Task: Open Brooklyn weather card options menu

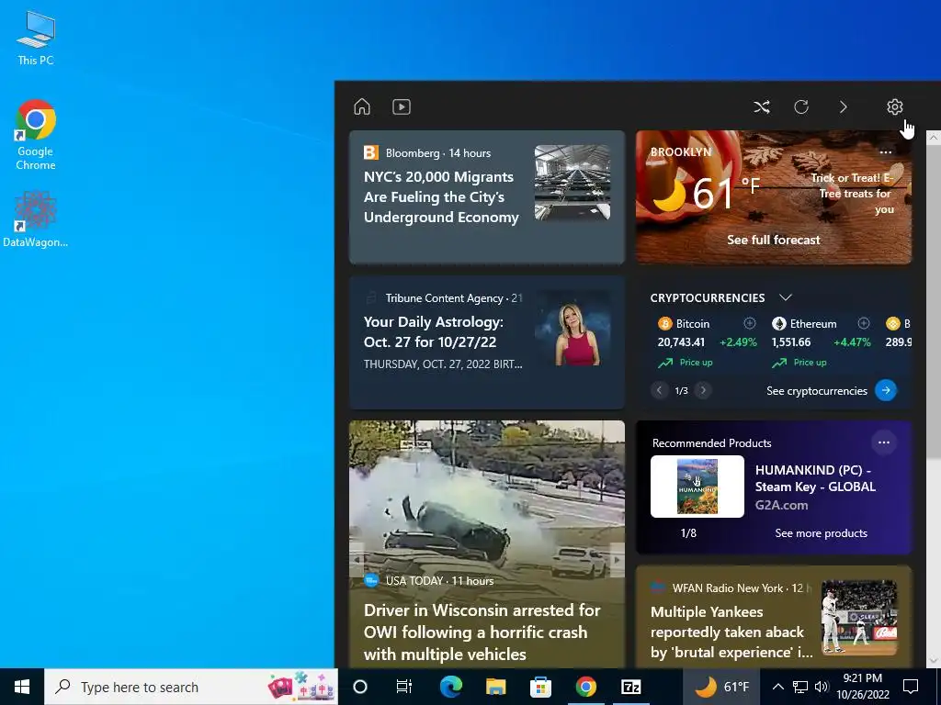Action: pos(886,152)
